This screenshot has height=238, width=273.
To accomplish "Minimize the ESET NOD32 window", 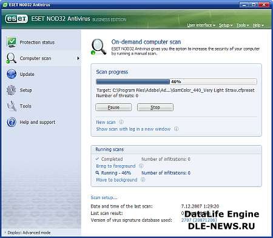I will coord(244,5).
